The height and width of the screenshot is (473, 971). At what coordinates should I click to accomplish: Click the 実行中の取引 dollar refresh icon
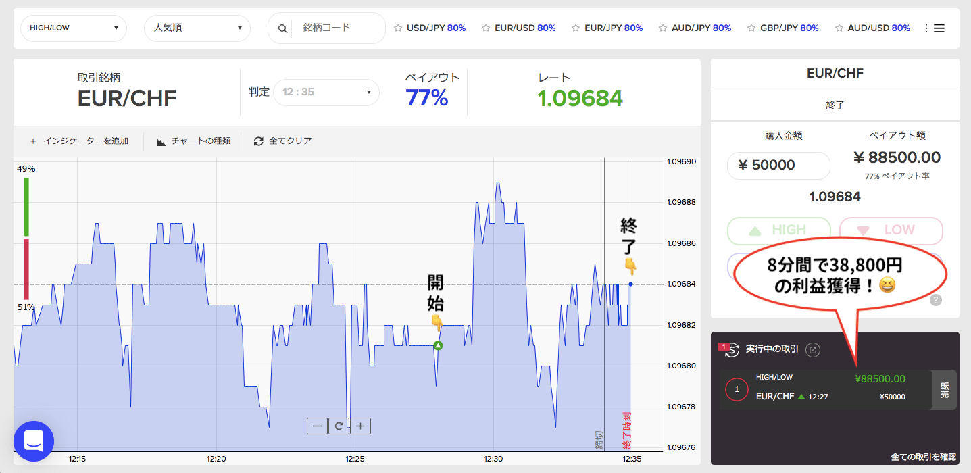pos(730,349)
